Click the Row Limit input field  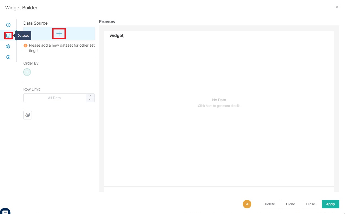54,98
